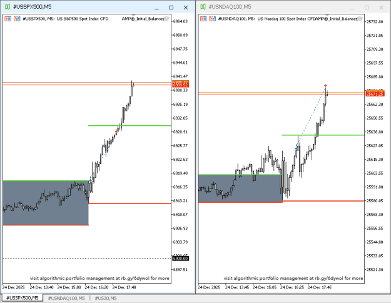Minimize the #USSPX500,M5 chart window
Viewport: 391px width, 303px height.
(156, 8)
